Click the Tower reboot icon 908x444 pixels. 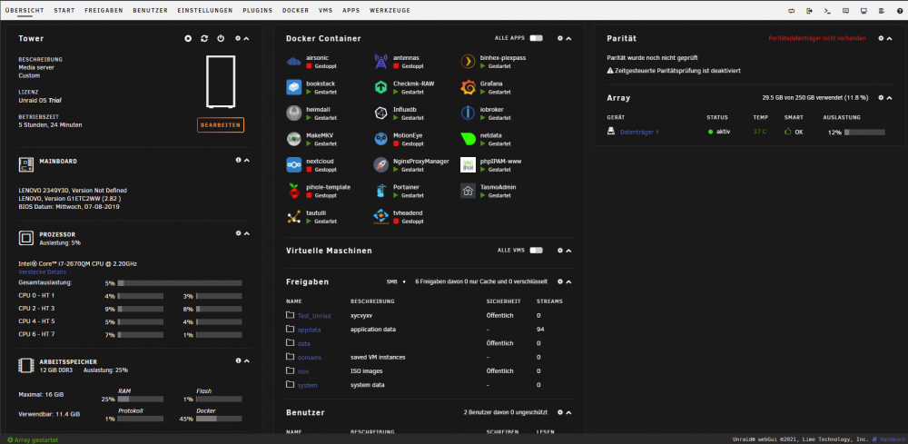click(x=204, y=38)
